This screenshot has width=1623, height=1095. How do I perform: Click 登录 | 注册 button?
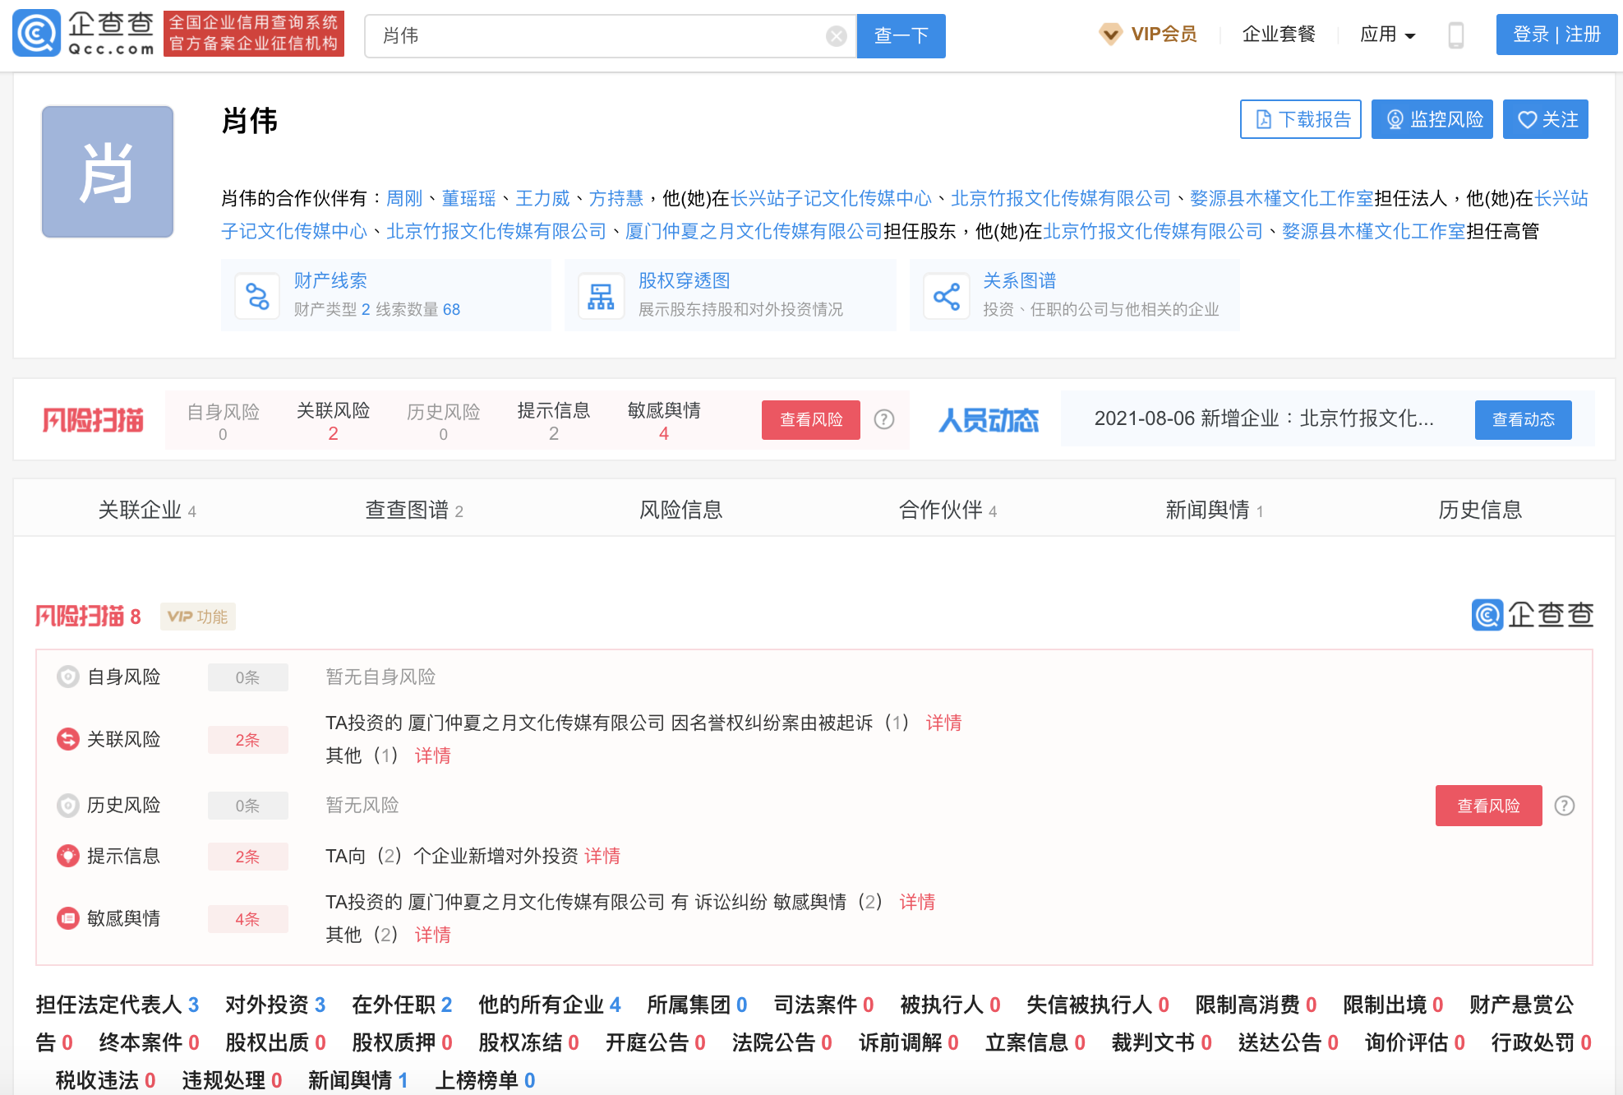pyautogui.click(x=1556, y=35)
